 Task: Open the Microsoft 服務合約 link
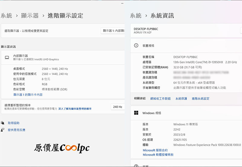tap(155, 150)
